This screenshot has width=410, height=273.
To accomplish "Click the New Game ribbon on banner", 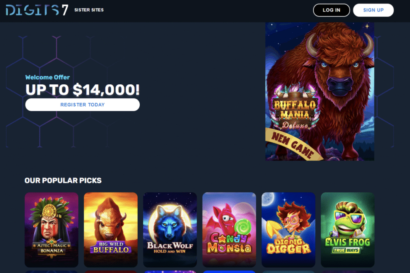I will pyautogui.click(x=292, y=145).
